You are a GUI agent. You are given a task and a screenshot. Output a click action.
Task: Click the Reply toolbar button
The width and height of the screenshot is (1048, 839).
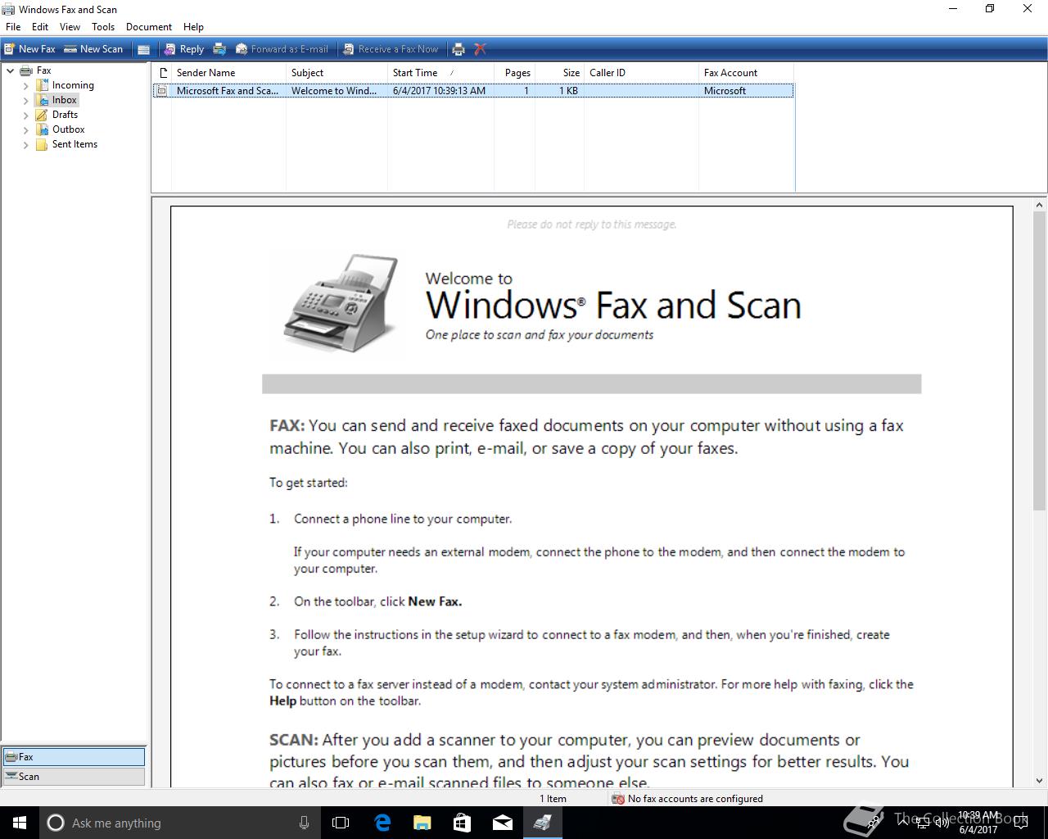coord(184,49)
